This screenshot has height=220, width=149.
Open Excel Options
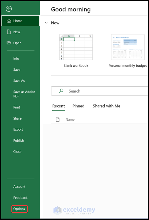[19, 209]
